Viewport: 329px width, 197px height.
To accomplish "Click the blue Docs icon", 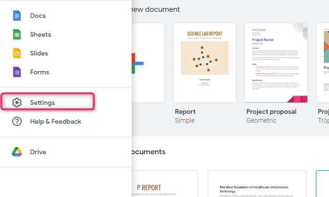I will [x=17, y=16].
